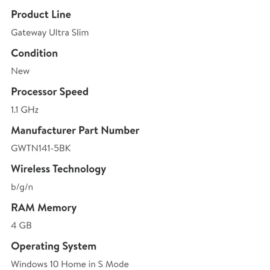Click the word Number in heading

(x=120, y=130)
